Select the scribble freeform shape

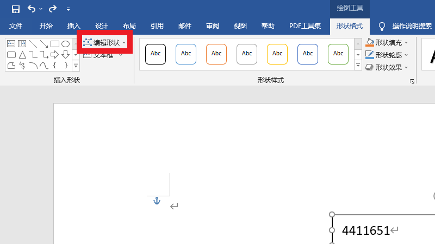[x=22, y=66]
